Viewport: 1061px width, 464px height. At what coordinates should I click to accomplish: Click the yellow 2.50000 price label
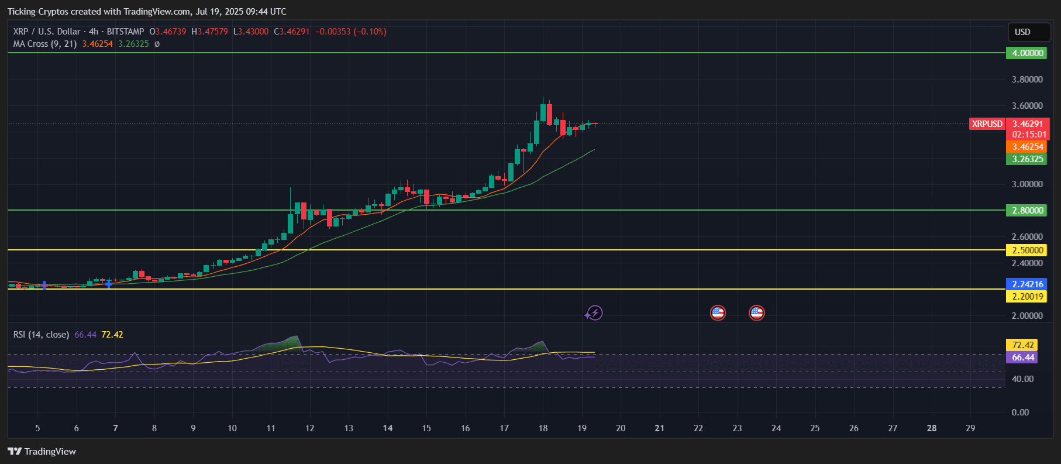(x=1028, y=250)
